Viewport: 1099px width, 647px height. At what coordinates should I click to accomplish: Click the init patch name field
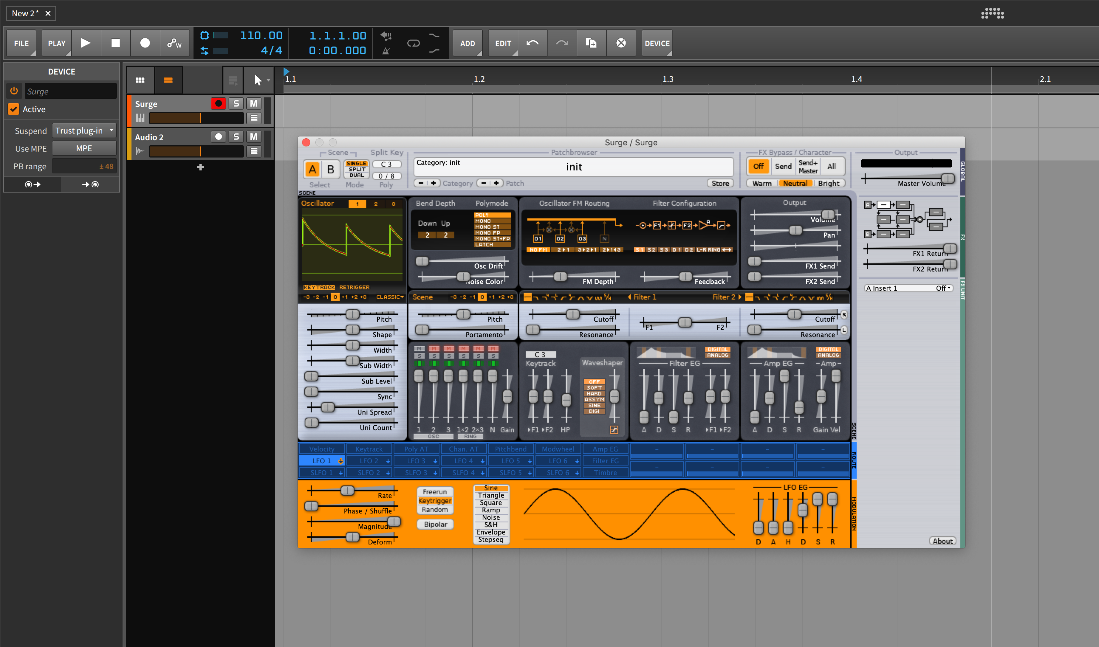click(574, 167)
